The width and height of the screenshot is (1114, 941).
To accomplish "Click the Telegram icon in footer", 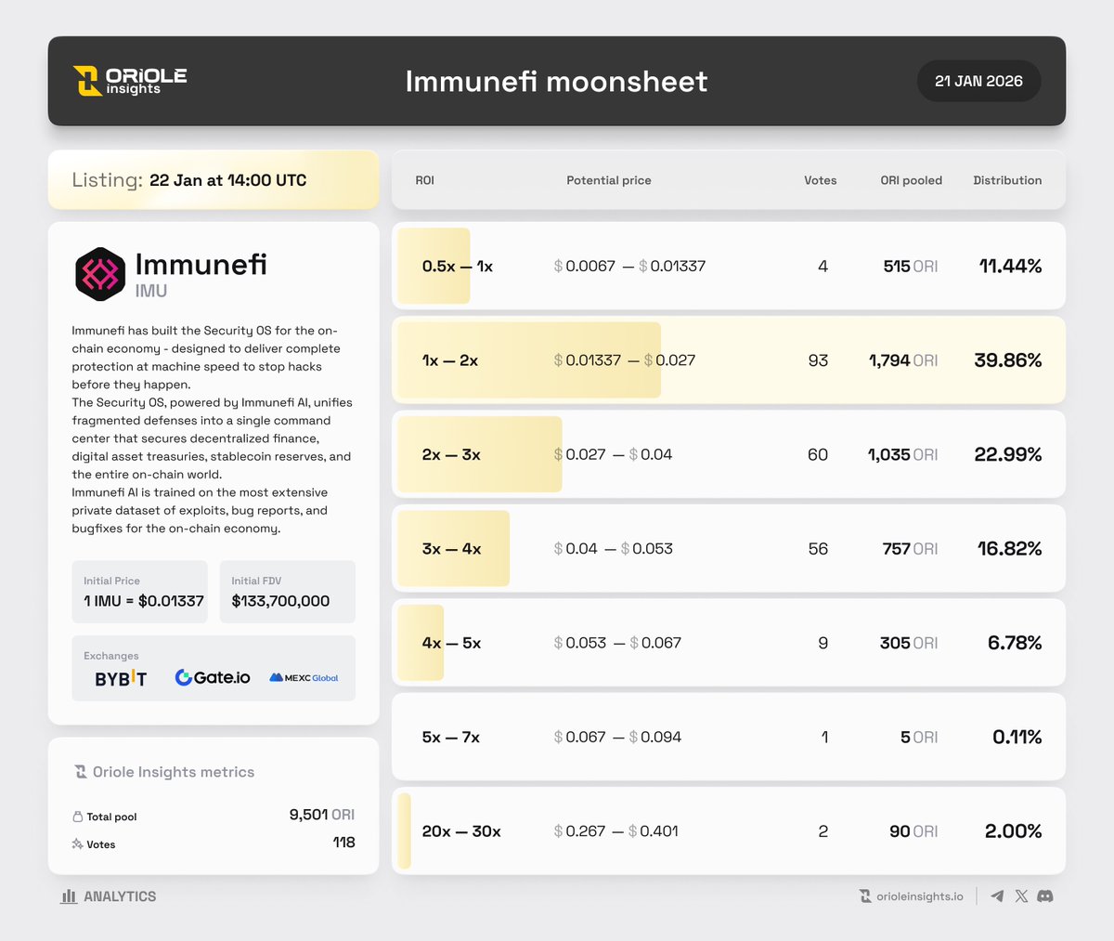I will point(997,896).
